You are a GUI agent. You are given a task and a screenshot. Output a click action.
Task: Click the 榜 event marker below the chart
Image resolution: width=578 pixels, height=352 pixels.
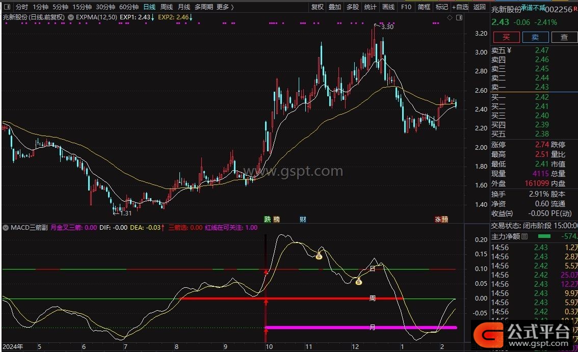coord(276,220)
